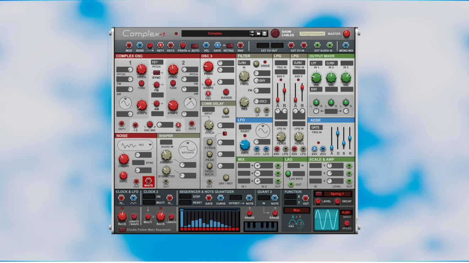Click the Complex OSC OUT1 jack

pyautogui.click(x=122, y=123)
